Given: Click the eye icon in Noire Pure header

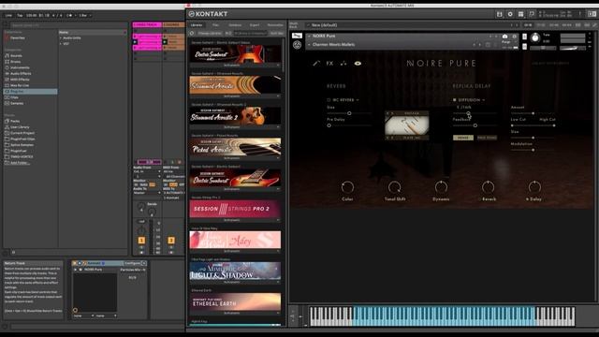Looking at the screenshot, I should (358, 64).
